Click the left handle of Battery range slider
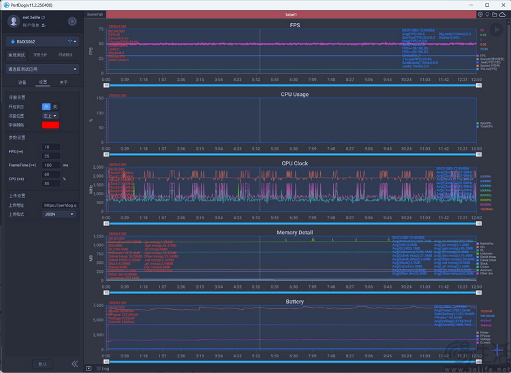Image resolution: width=511 pixels, height=373 pixels. click(106, 361)
